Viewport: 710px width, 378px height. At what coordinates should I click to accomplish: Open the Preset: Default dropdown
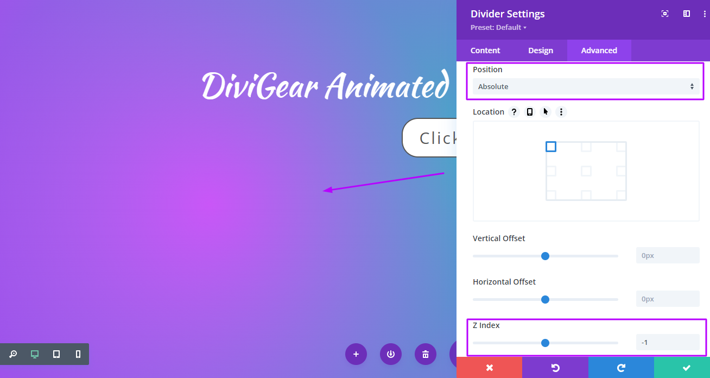pos(498,28)
